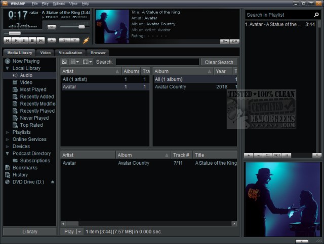This screenshot has height=244, width=324.
Task: Click the playback time display
Action: [x=18, y=15]
